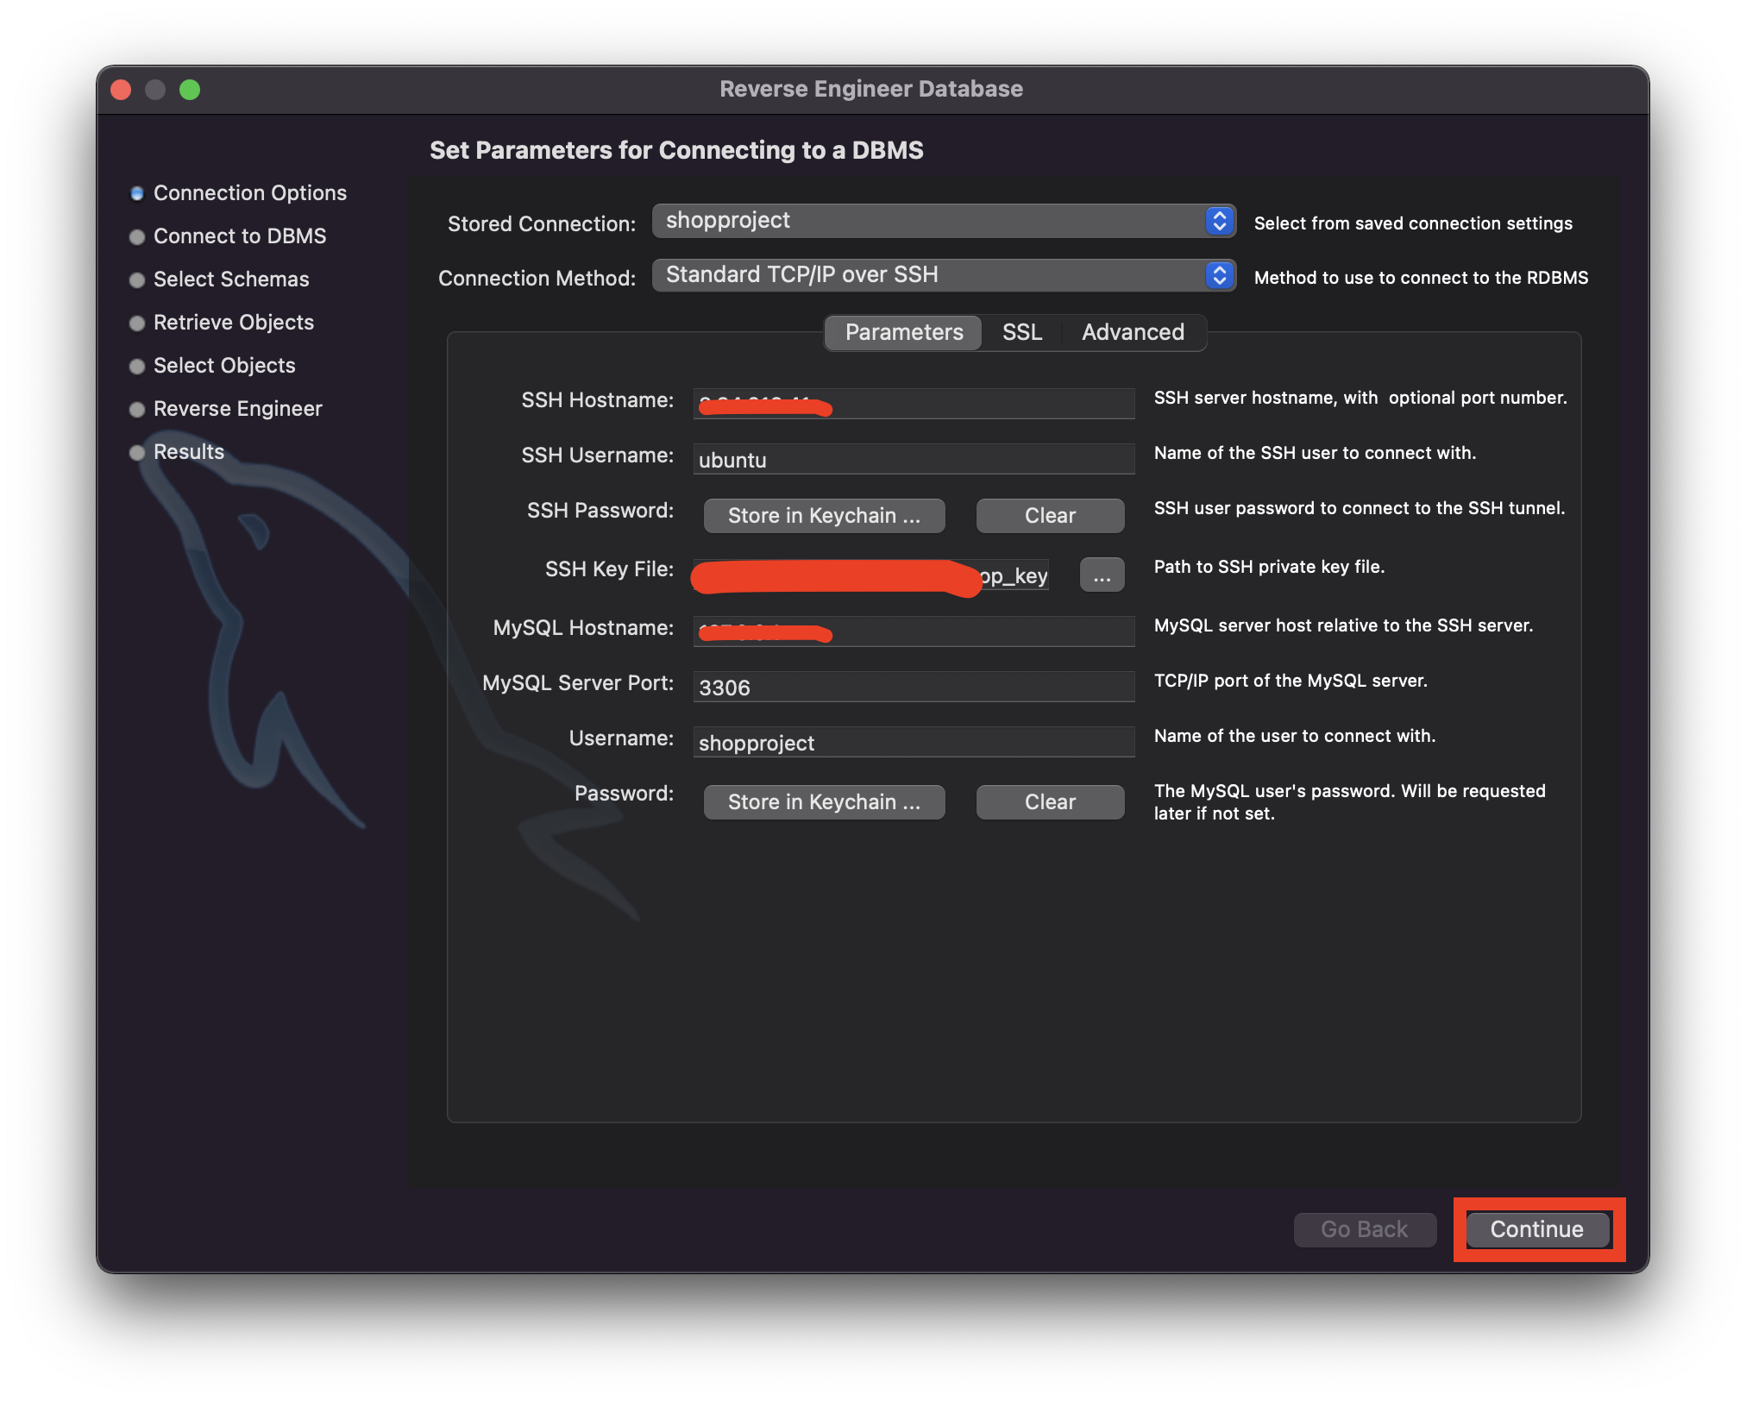Click Store in Keychain for MySQL Password
The width and height of the screenshot is (1746, 1401).
[824, 801]
